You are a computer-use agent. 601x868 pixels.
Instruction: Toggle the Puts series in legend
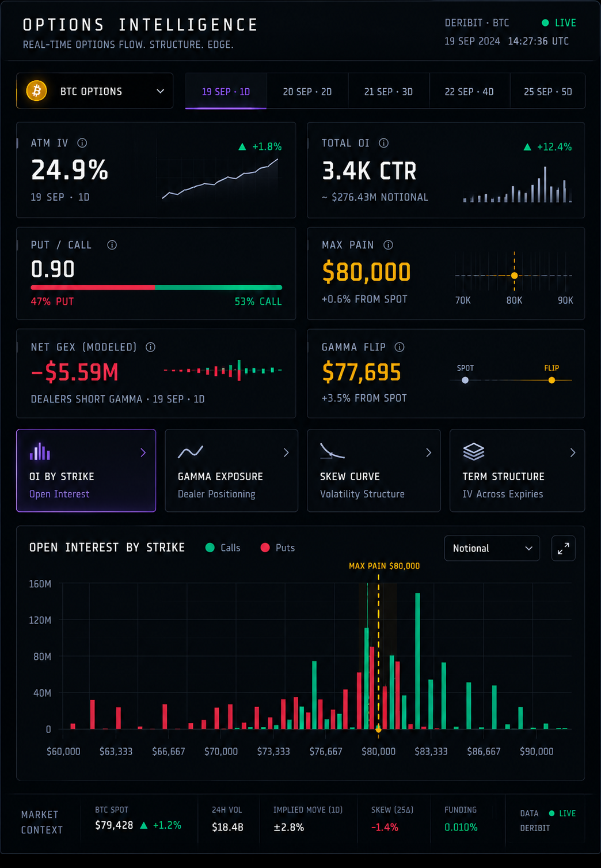(278, 548)
